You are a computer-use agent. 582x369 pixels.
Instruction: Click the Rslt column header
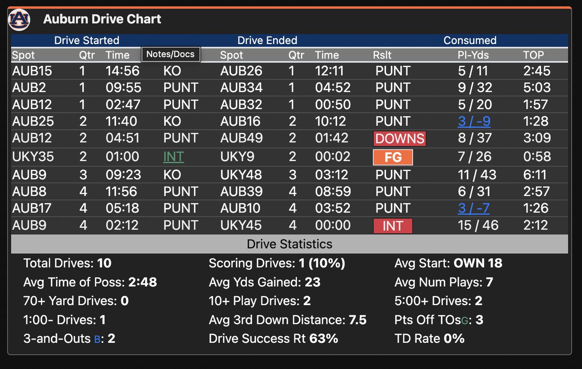coord(383,55)
